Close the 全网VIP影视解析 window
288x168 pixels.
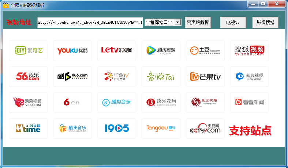coord(277,4)
